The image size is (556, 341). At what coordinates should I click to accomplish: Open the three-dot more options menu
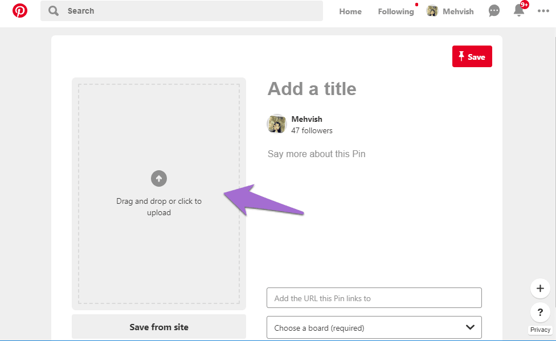pos(543,11)
